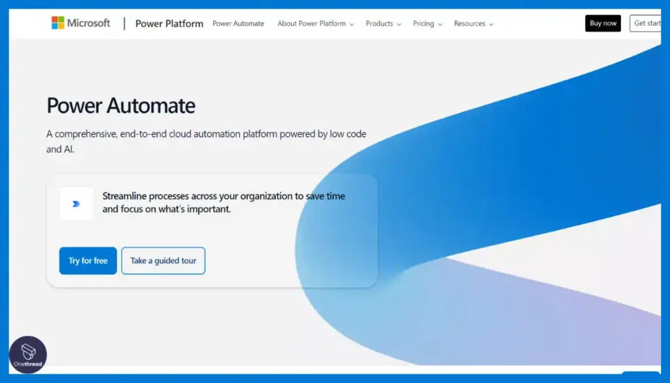Expand the About Power Platform chevron
670x383 pixels.
tap(351, 24)
